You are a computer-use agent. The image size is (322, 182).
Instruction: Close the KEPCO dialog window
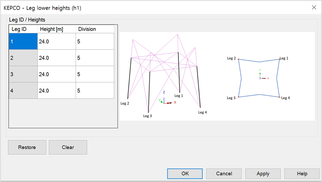click(x=314, y=7)
